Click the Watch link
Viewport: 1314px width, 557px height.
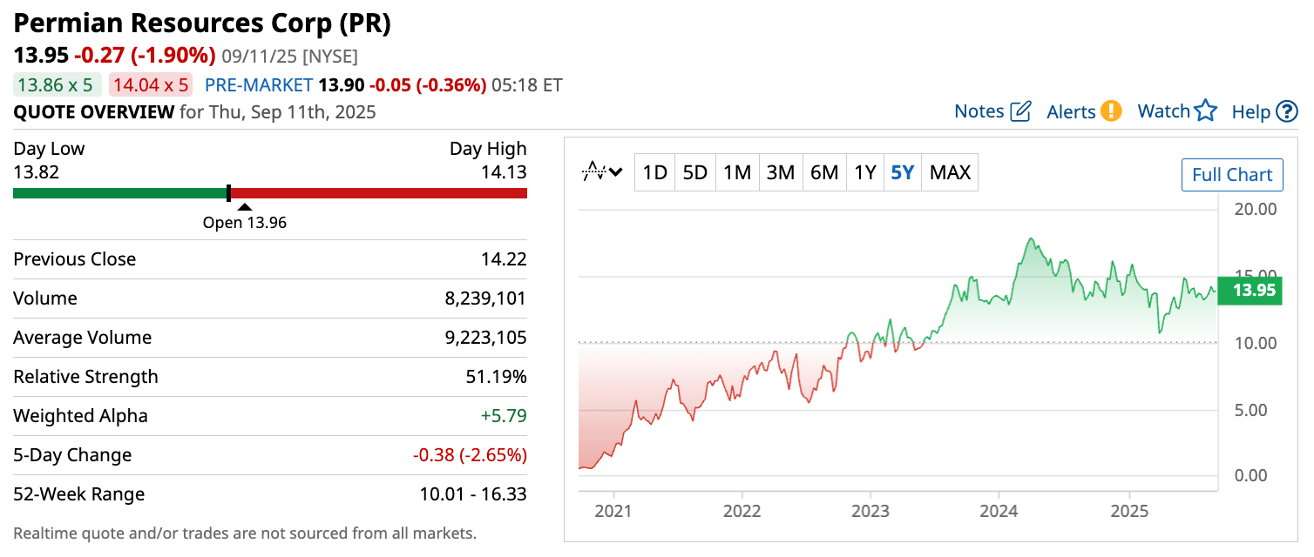point(1164,111)
